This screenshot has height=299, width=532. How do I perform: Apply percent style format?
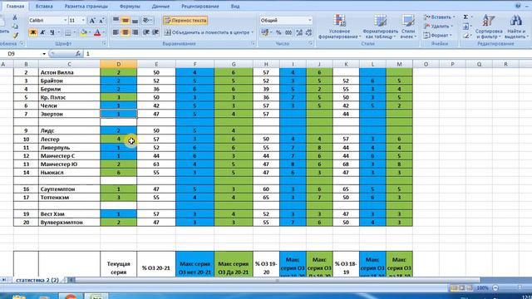point(278,32)
